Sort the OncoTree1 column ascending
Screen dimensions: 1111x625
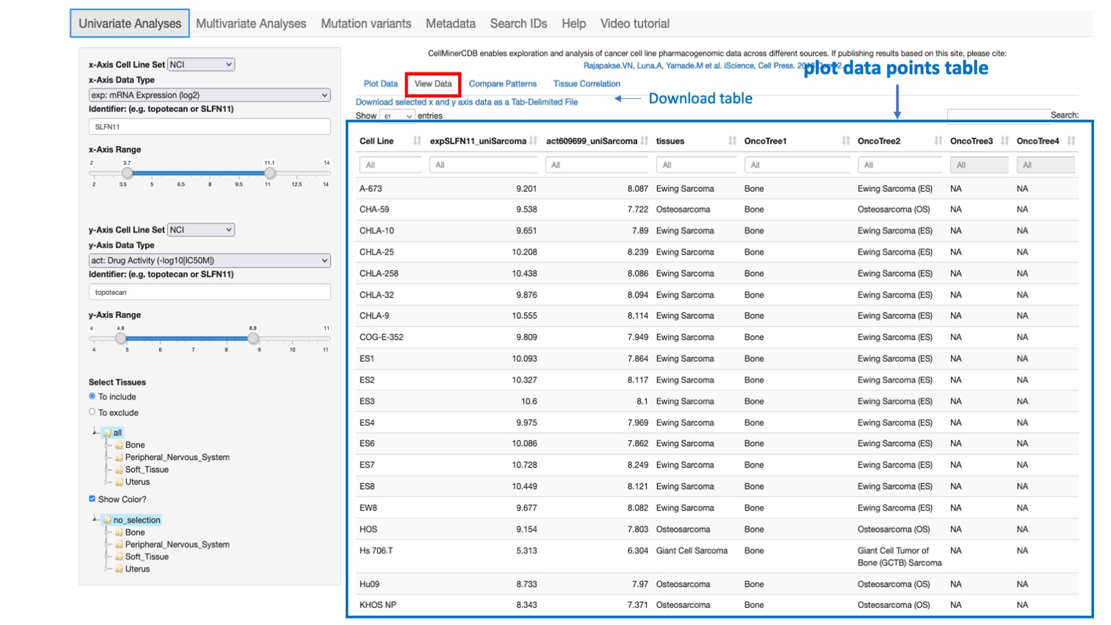click(845, 141)
